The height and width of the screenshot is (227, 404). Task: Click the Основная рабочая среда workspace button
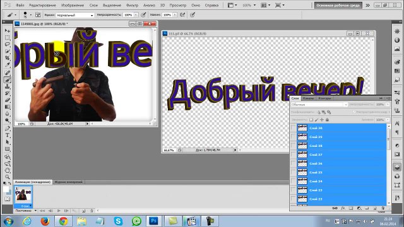(x=338, y=5)
